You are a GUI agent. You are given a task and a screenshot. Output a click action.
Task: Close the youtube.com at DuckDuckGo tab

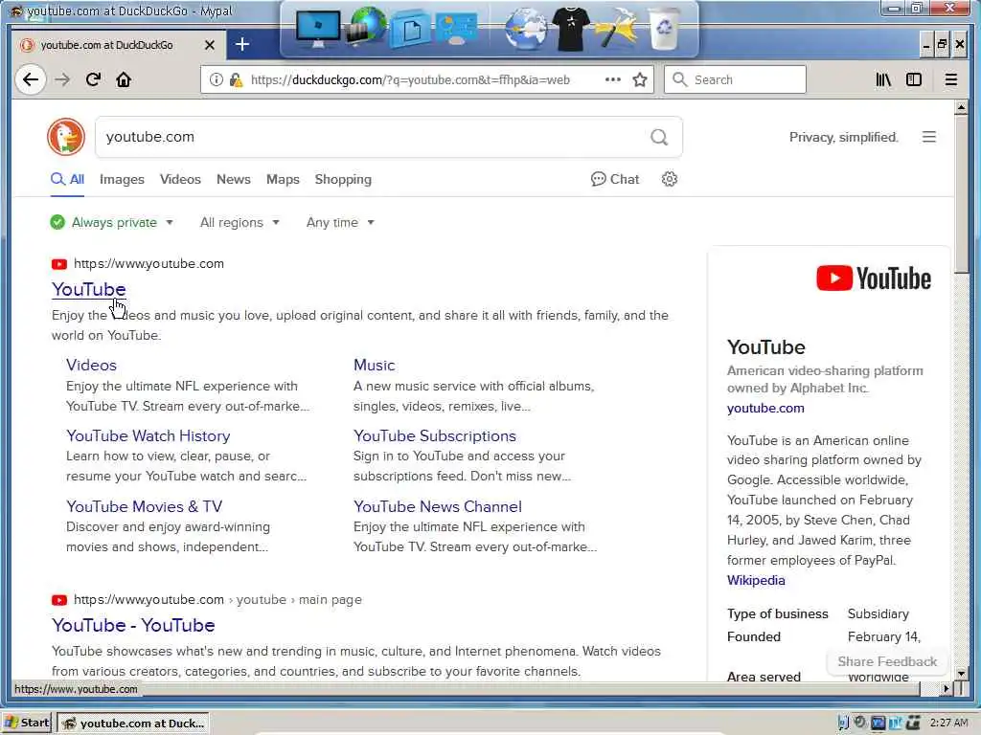(x=210, y=45)
